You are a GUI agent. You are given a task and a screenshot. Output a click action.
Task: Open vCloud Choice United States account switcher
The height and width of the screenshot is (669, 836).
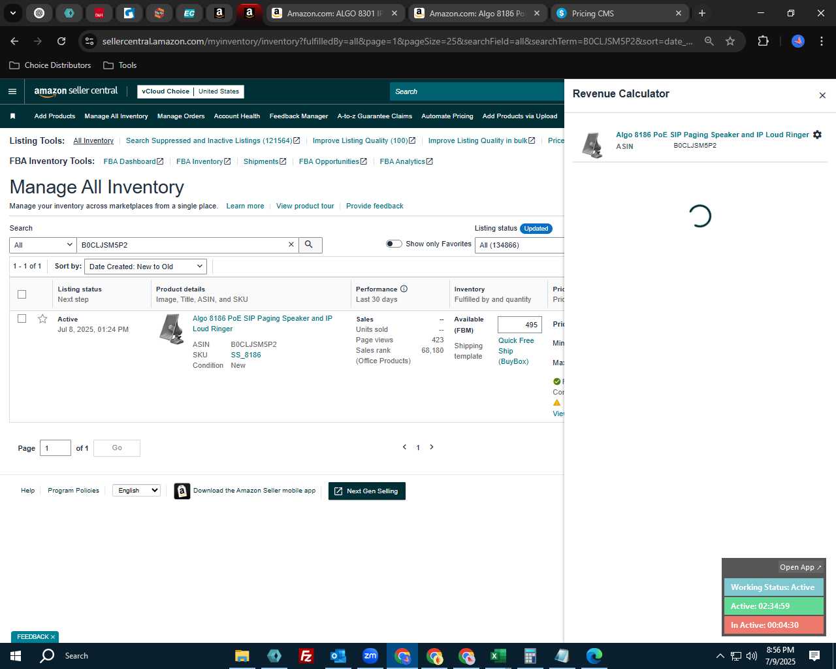(x=191, y=91)
